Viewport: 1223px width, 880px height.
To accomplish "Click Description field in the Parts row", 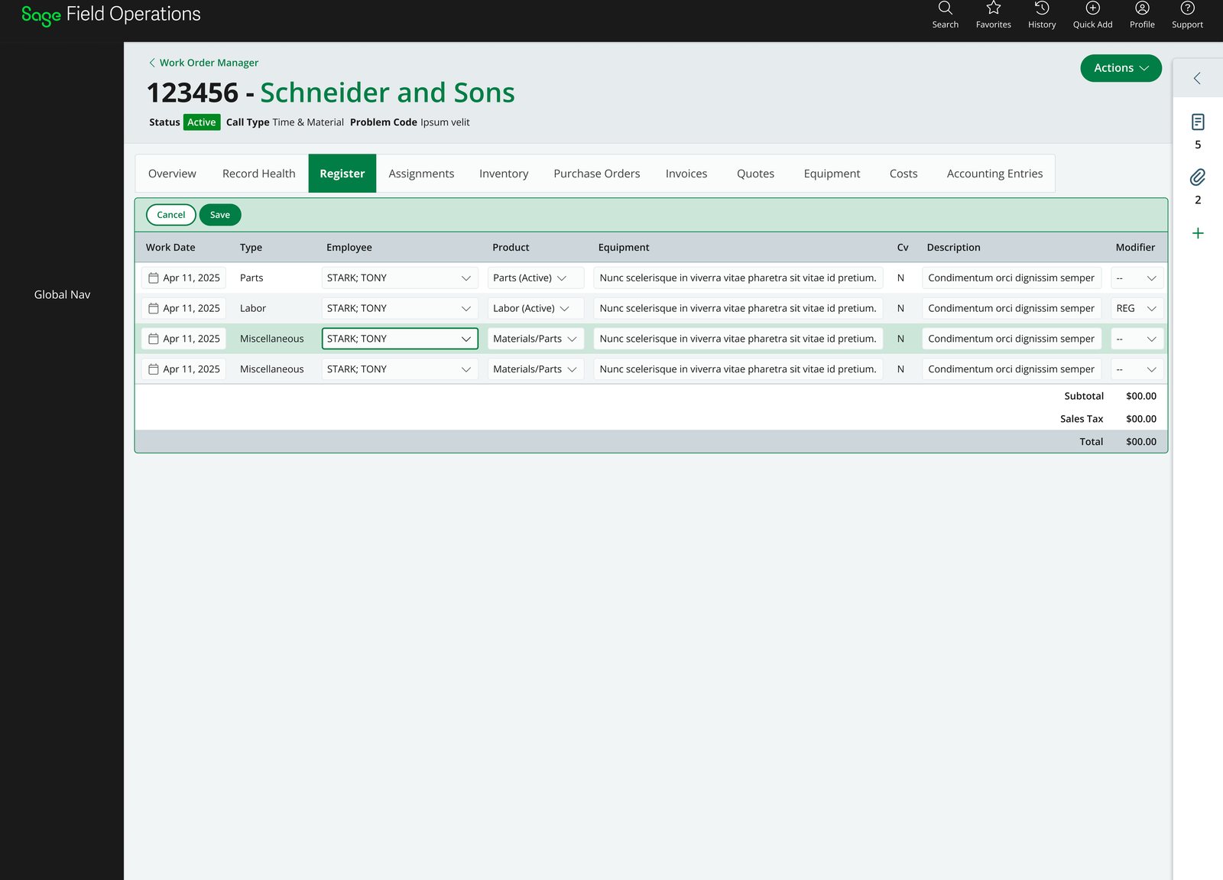I will [x=1011, y=278].
